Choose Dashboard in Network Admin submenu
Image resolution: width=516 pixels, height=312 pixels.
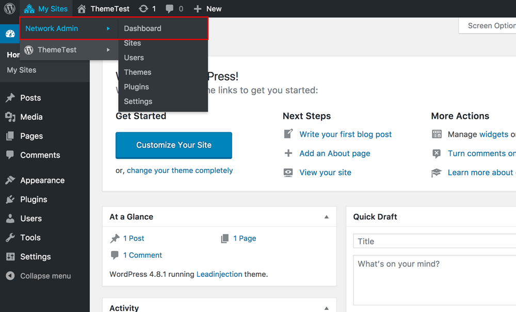point(142,28)
